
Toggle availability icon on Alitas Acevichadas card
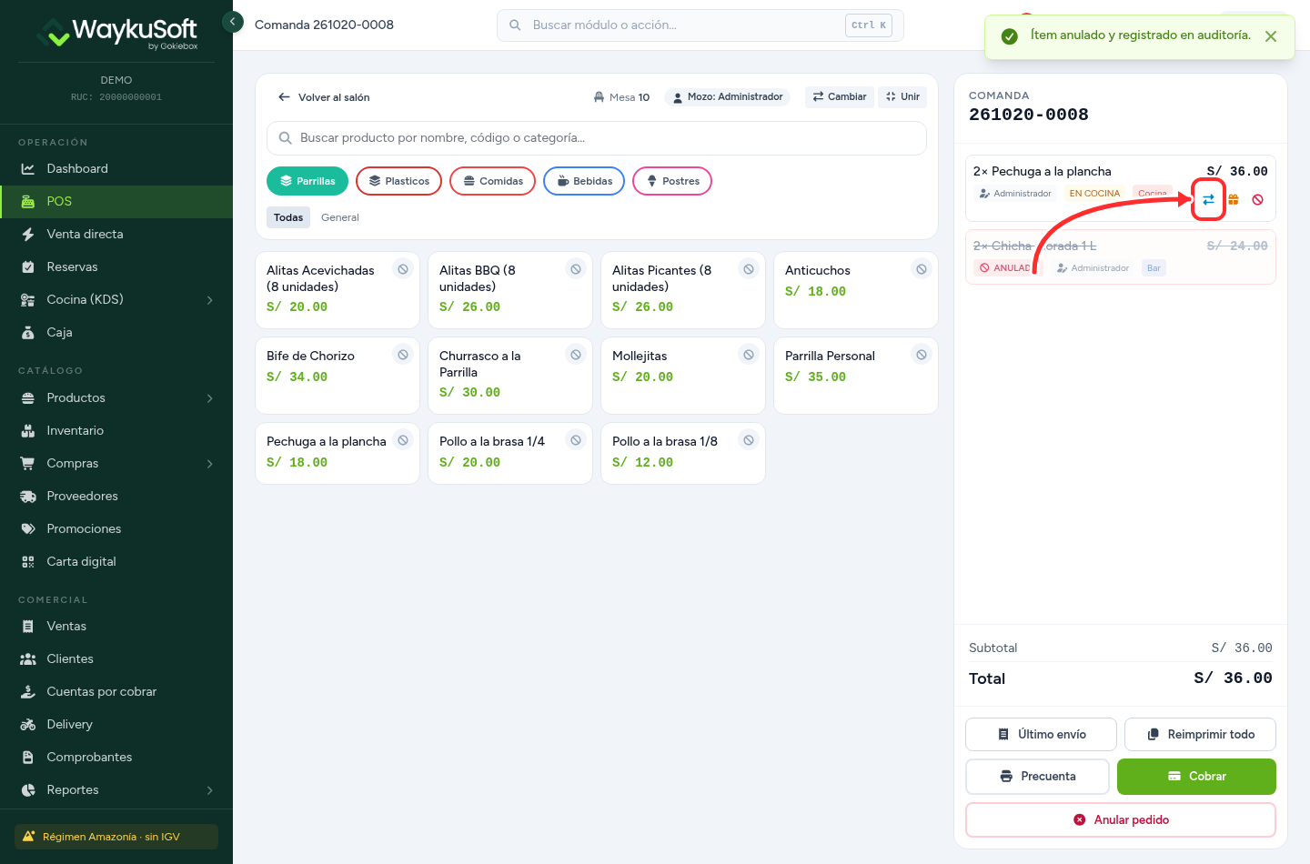pos(403,269)
